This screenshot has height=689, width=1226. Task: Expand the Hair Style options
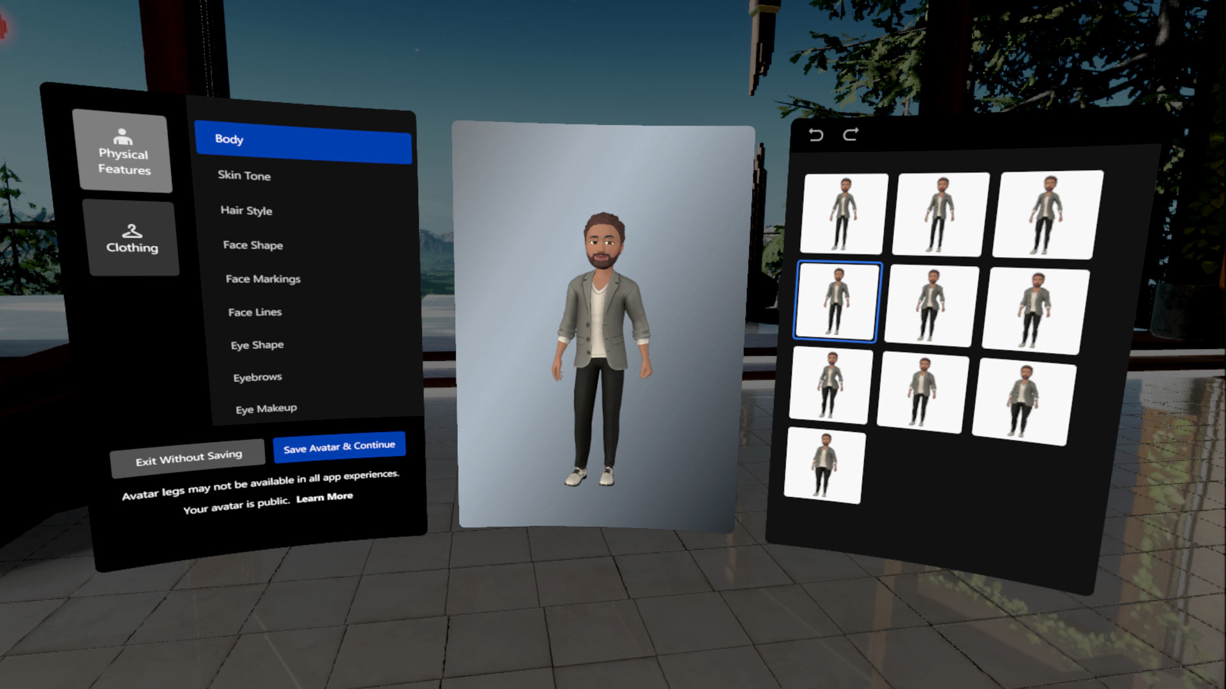pyautogui.click(x=246, y=209)
